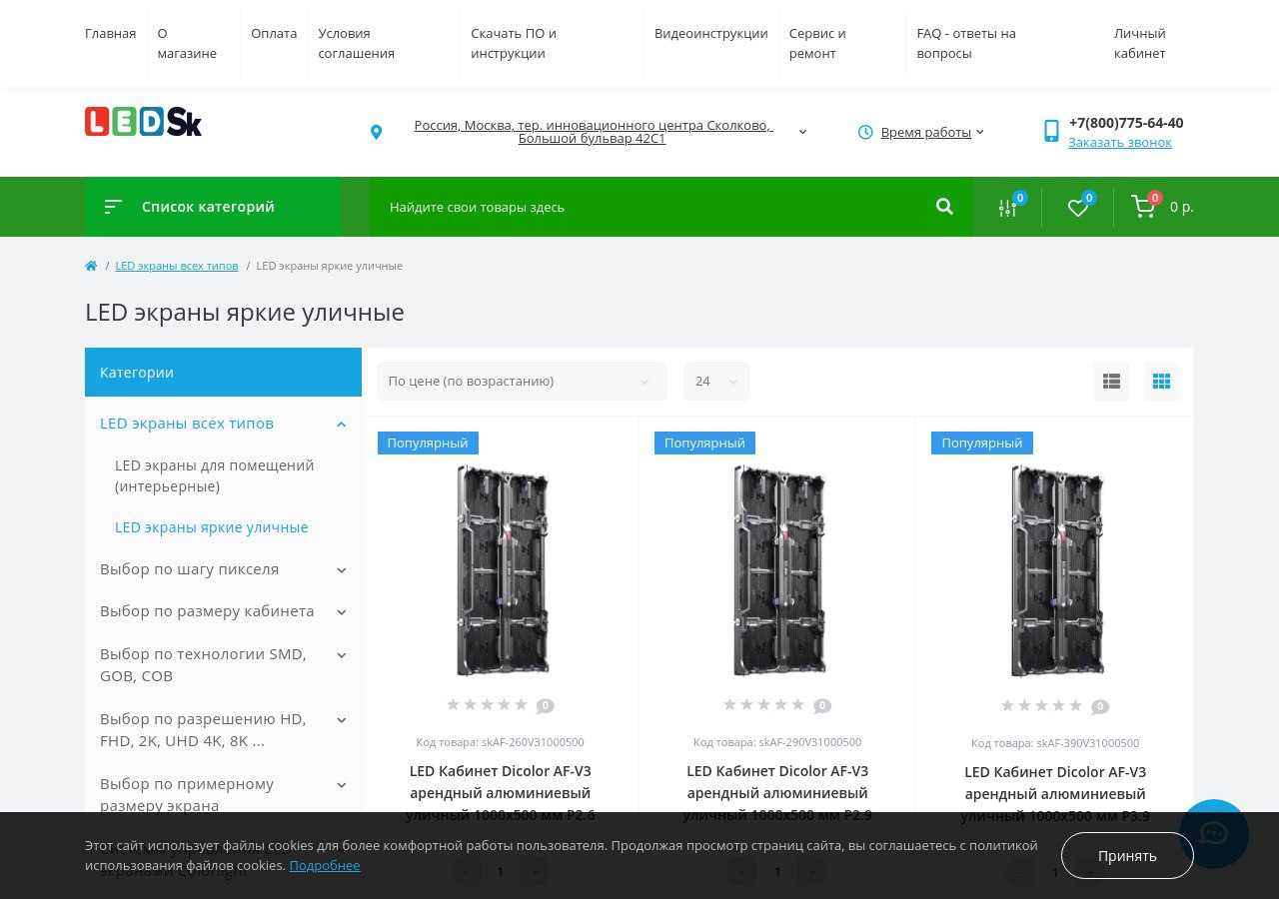Open FAQ - ответы на вопросы
The image size is (1279, 899).
click(x=966, y=44)
